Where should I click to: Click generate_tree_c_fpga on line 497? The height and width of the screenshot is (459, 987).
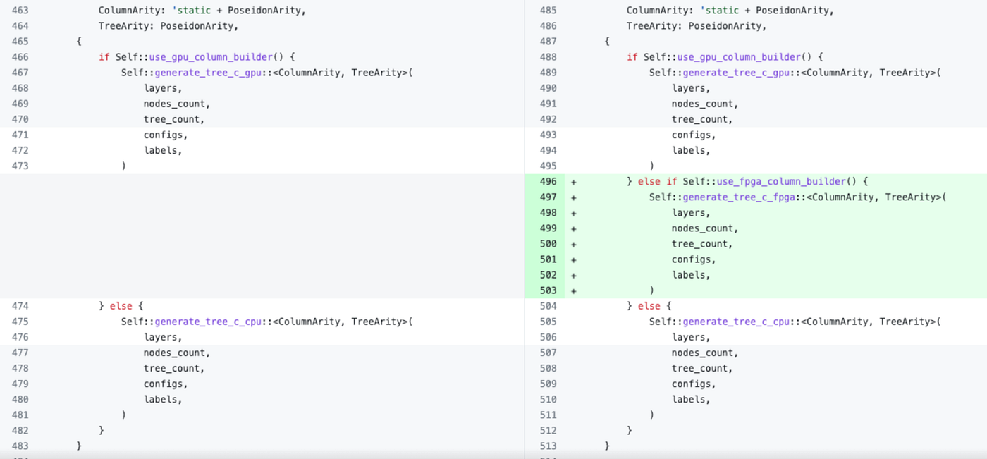tap(739, 197)
